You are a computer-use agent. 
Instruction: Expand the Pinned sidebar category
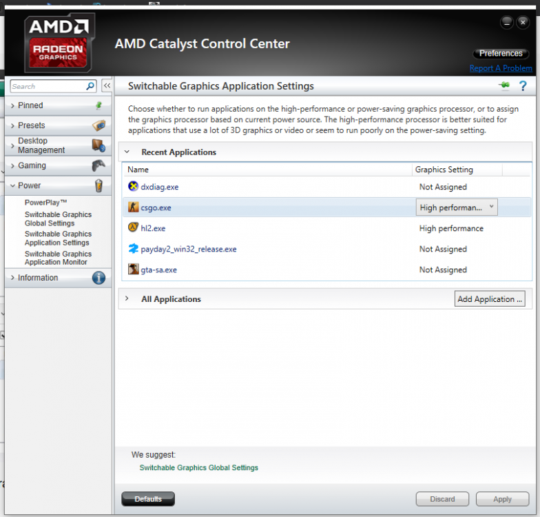coord(12,105)
